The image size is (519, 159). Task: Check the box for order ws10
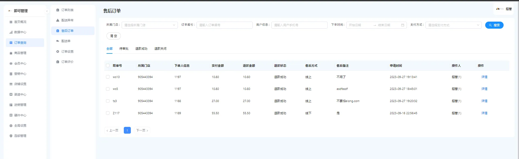click(108, 77)
